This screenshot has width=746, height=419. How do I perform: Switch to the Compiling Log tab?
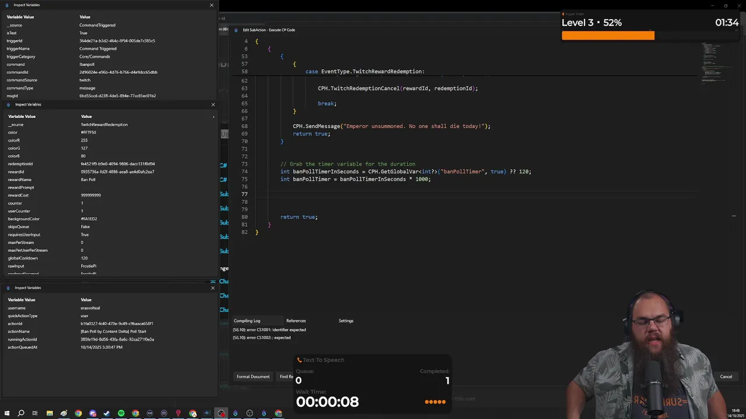coord(247,321)
